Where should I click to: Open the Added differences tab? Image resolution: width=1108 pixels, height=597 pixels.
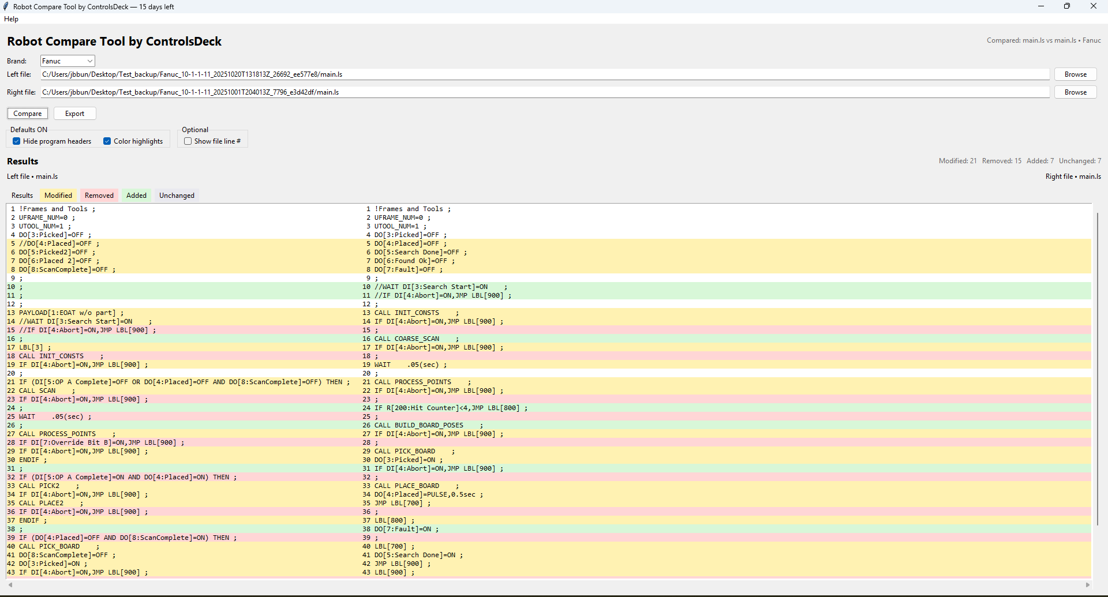coord(136,195)
